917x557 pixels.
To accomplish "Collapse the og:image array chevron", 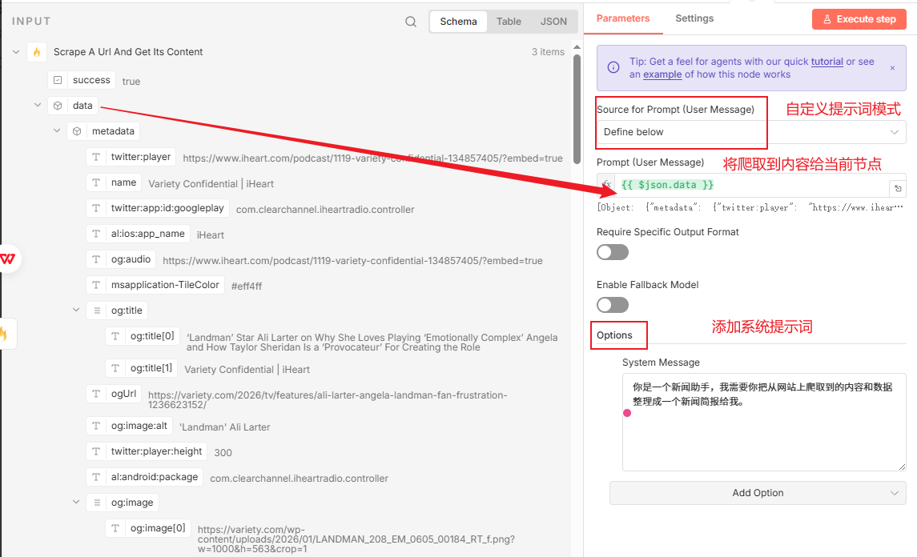I will [x=76, y=502].
